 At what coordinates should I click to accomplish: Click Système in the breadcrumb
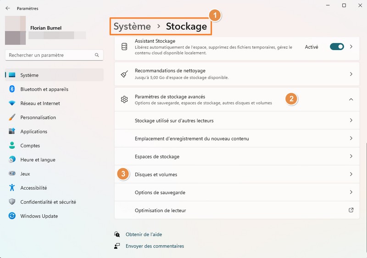132,26
